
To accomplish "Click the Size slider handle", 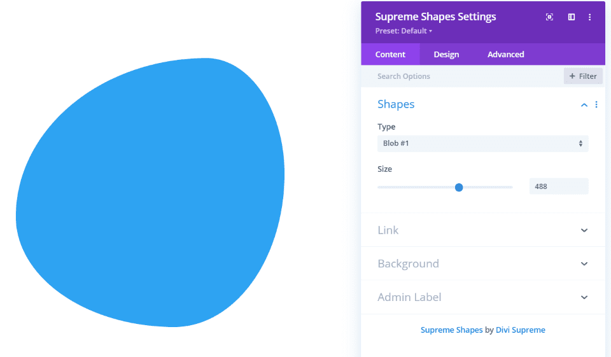I will point(459,187).
